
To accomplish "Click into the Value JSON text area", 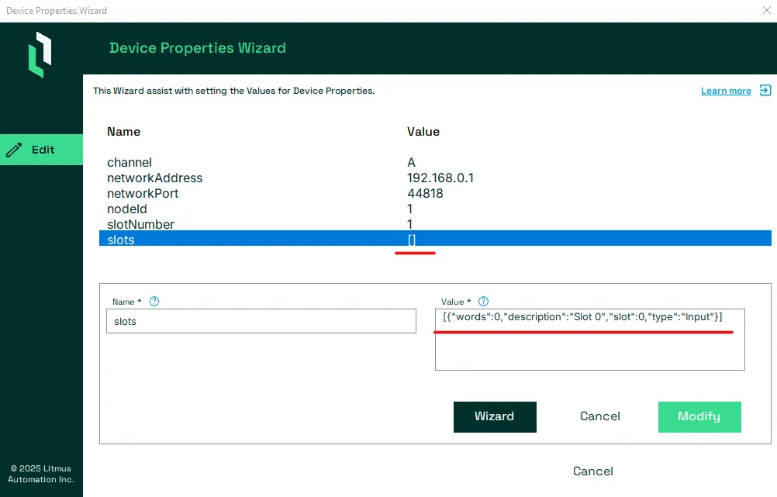I will click(x=589, y=340).
